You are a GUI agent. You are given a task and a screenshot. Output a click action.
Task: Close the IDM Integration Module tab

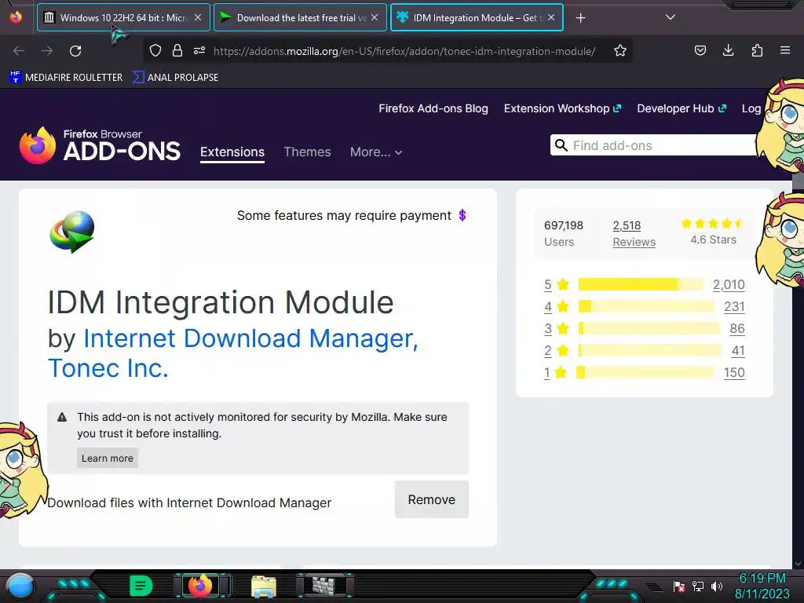(x=551, y=17)
